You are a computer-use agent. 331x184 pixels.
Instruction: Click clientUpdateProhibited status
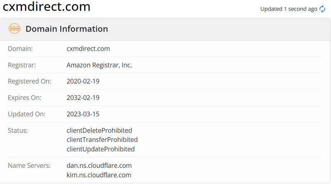pos(101,149)
